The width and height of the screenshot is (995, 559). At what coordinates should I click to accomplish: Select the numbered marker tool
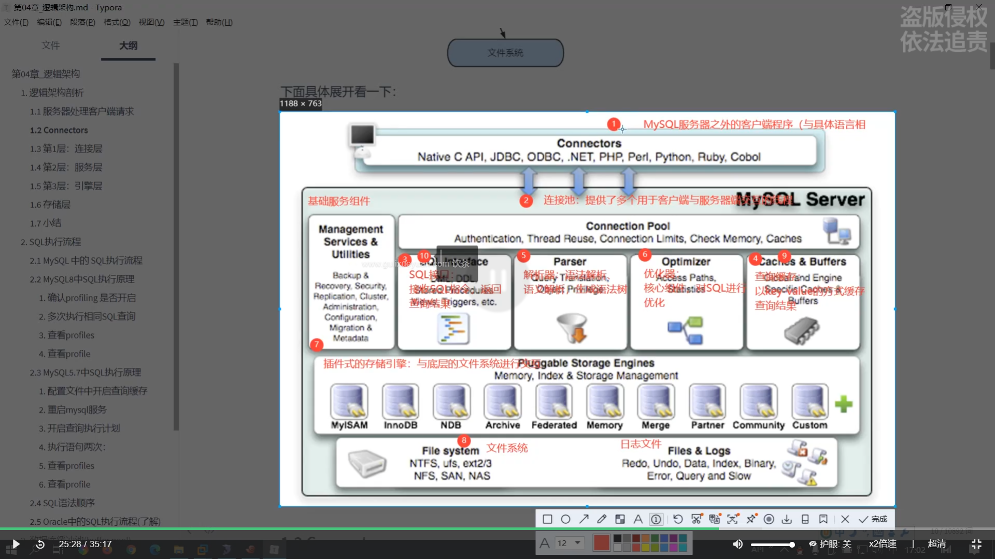click(656, 519)
